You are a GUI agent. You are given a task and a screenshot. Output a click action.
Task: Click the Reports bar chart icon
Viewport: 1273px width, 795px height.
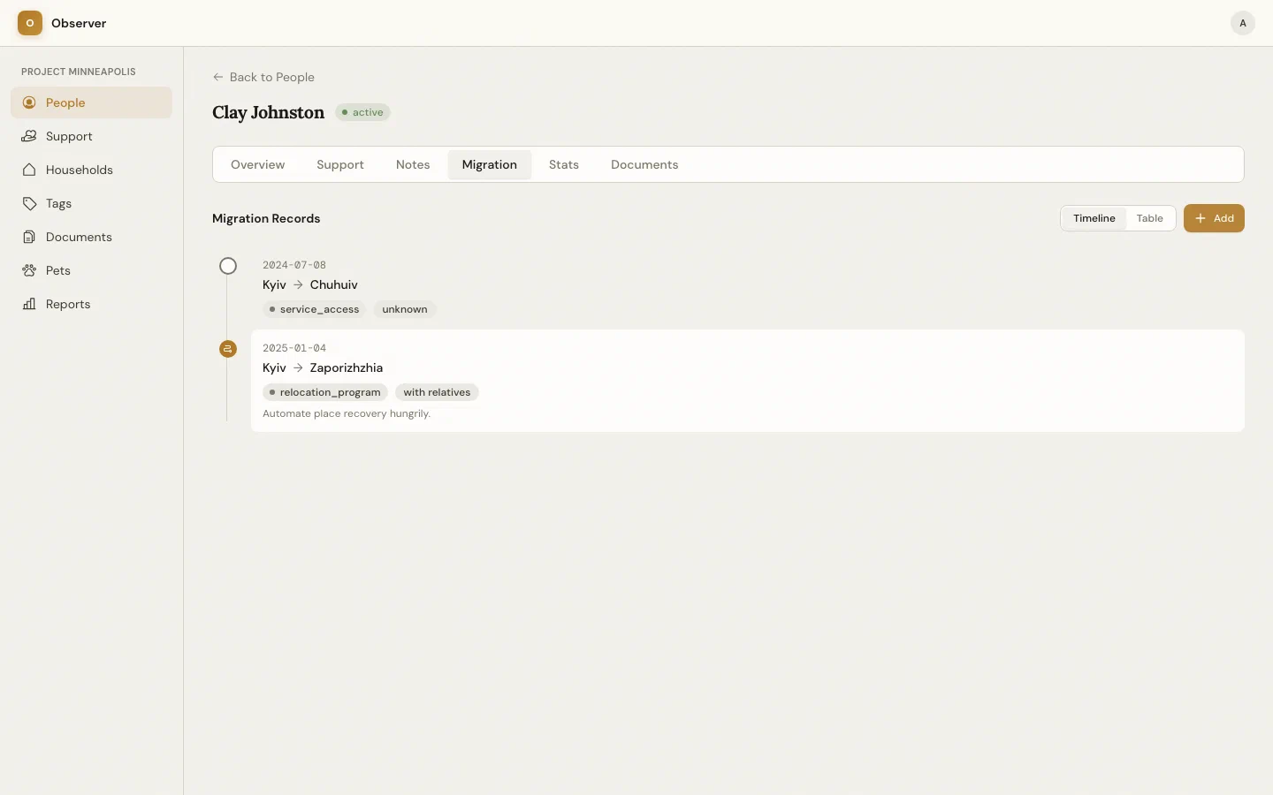click(29, 304)
